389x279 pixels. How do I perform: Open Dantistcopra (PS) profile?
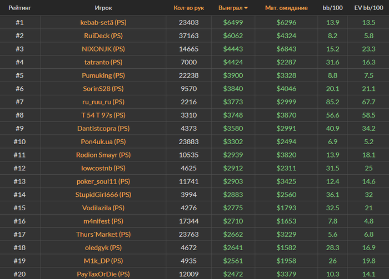point(103,128)
